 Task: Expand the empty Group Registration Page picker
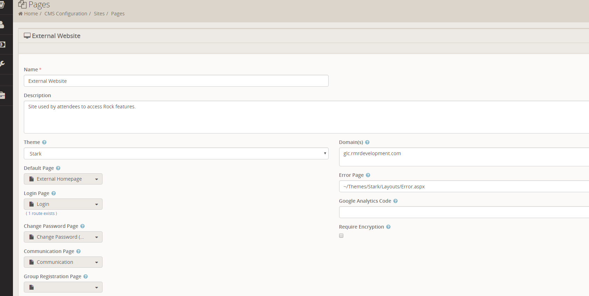click(63, 287)
